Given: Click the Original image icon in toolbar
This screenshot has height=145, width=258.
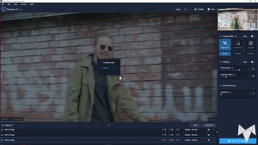Looking at the screenshot, I should click(195, 9).
